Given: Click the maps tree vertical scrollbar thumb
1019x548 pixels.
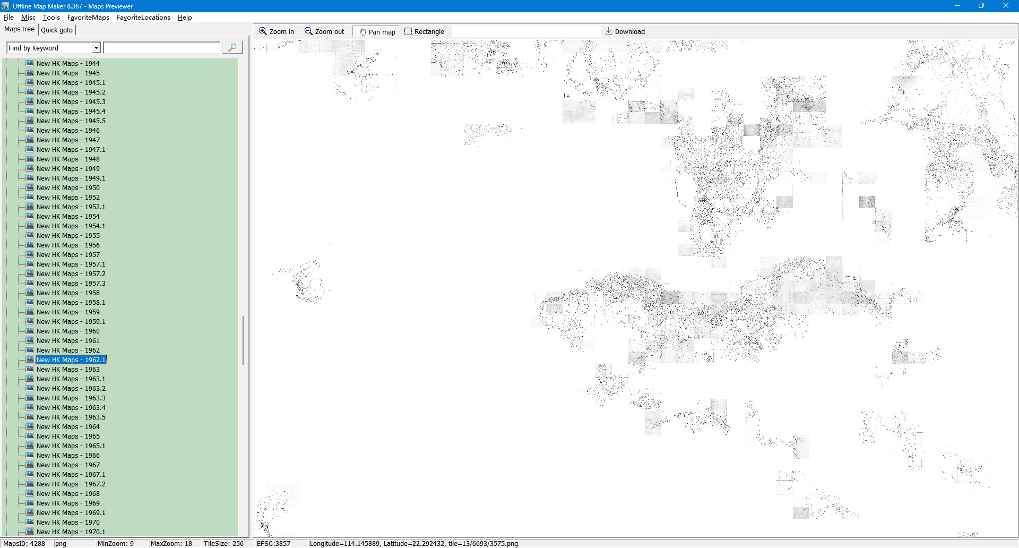Looking at the screenshot, I should (x=243, y=340).
